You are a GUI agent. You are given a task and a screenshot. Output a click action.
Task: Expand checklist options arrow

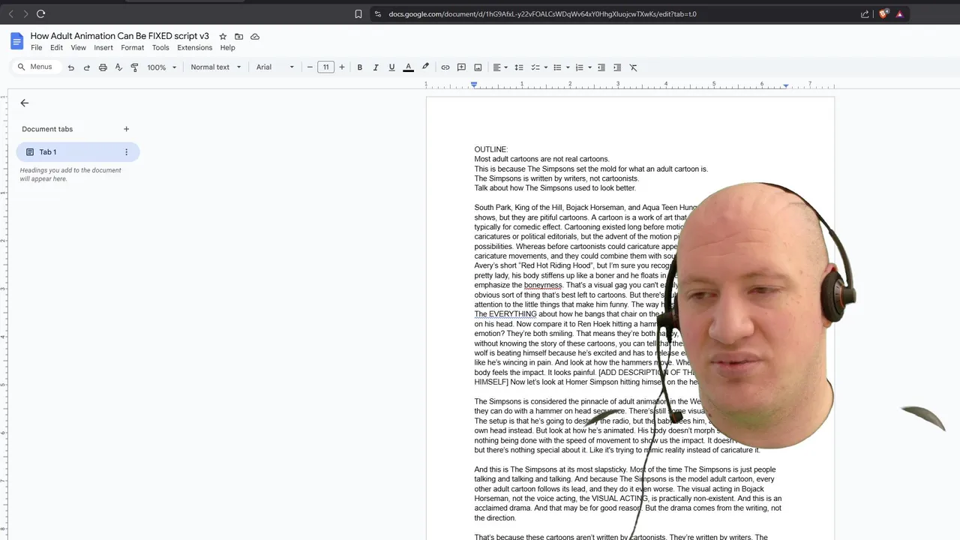545,67
